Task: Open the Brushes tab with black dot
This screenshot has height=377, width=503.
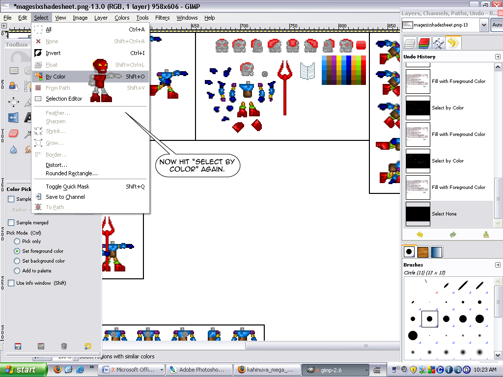Action: pyautogui.click(x=409, y=252)
